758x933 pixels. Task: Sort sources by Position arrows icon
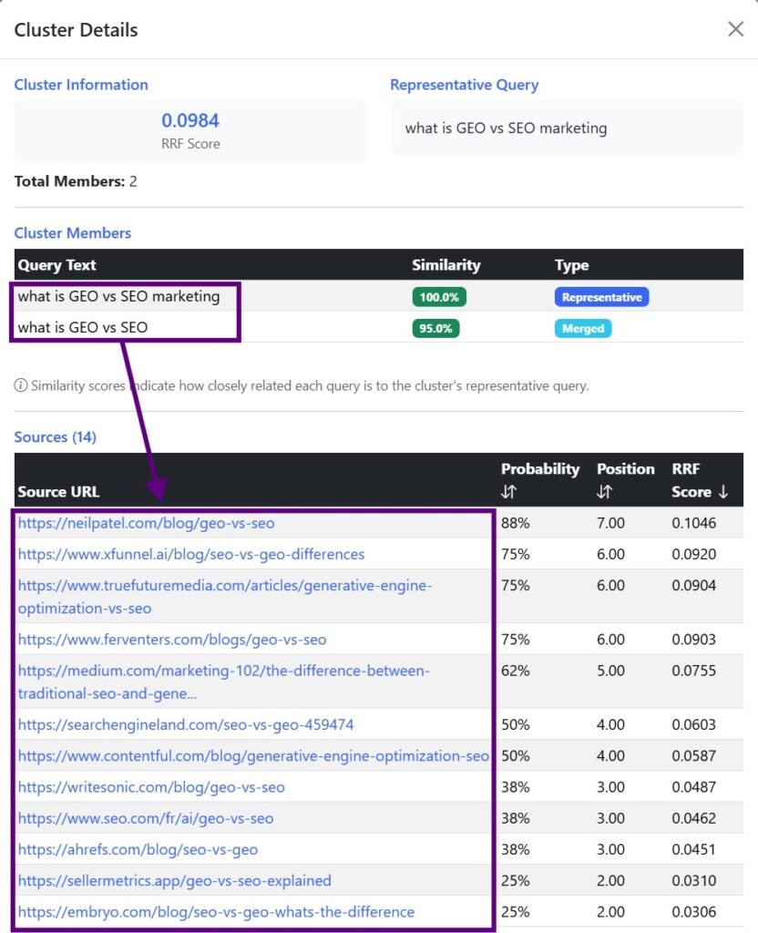coord(605,491)
